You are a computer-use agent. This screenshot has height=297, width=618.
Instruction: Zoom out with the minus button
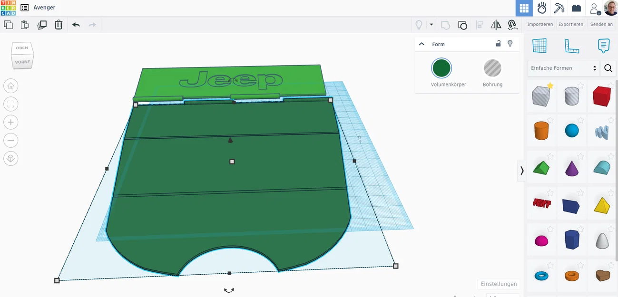pos(11,140)
